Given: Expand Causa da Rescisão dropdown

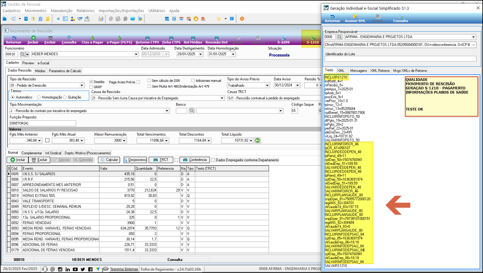Looking at the screenshot, I should [222, 98].
